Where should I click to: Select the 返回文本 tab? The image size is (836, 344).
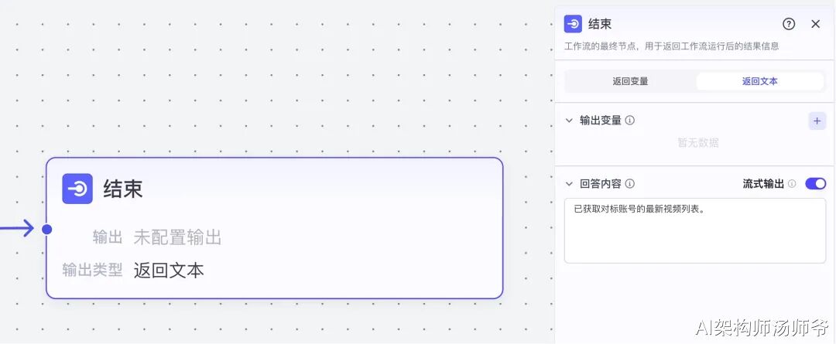pyautogui.click(x=760, y=81)
